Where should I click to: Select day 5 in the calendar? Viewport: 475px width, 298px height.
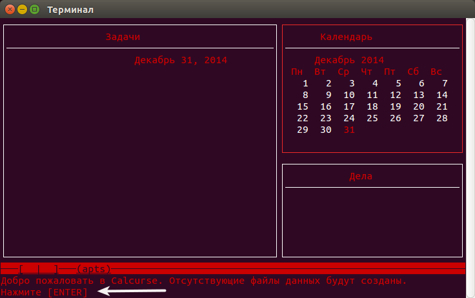point(398,83)
